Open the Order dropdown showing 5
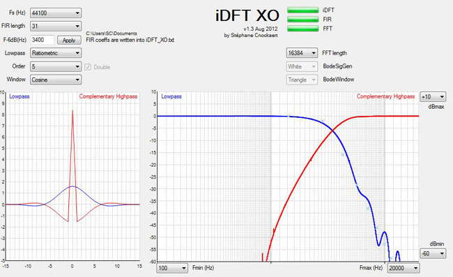This screenshot has height=277, width=453. 56,66
